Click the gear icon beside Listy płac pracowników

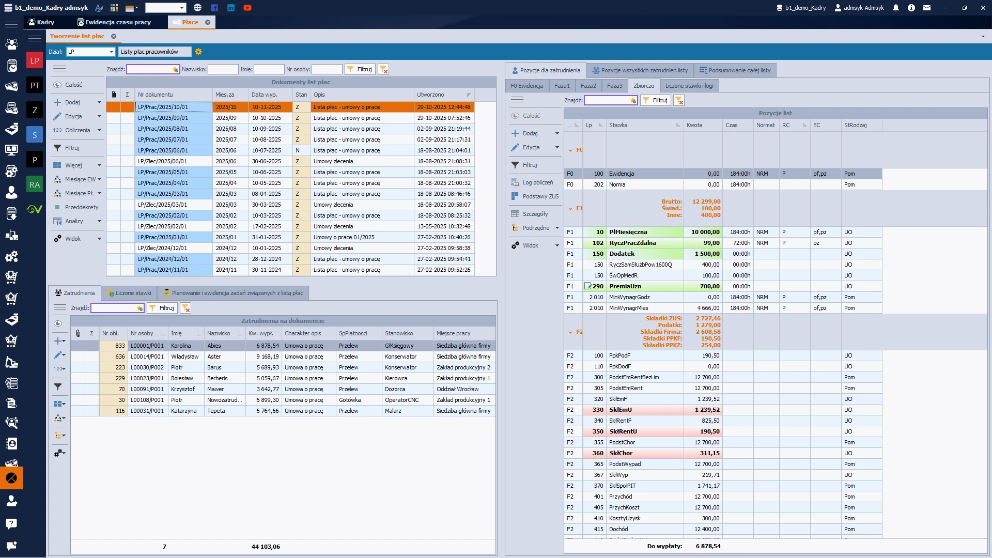(x=198, y=52)
